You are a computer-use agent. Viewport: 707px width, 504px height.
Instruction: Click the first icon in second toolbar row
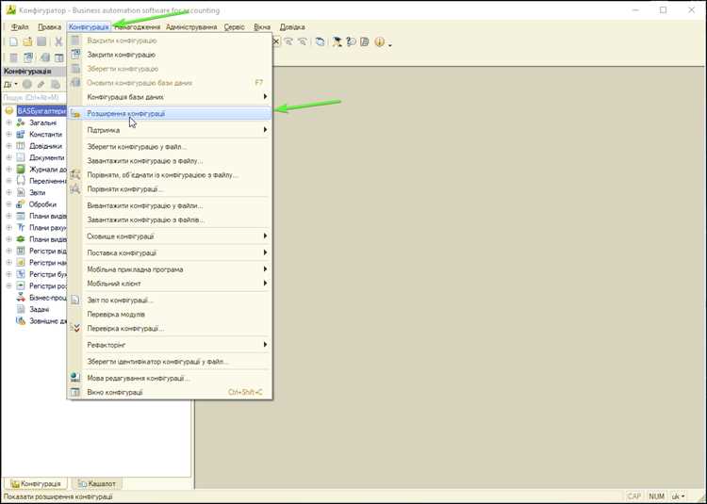click(x=13, y=57)
